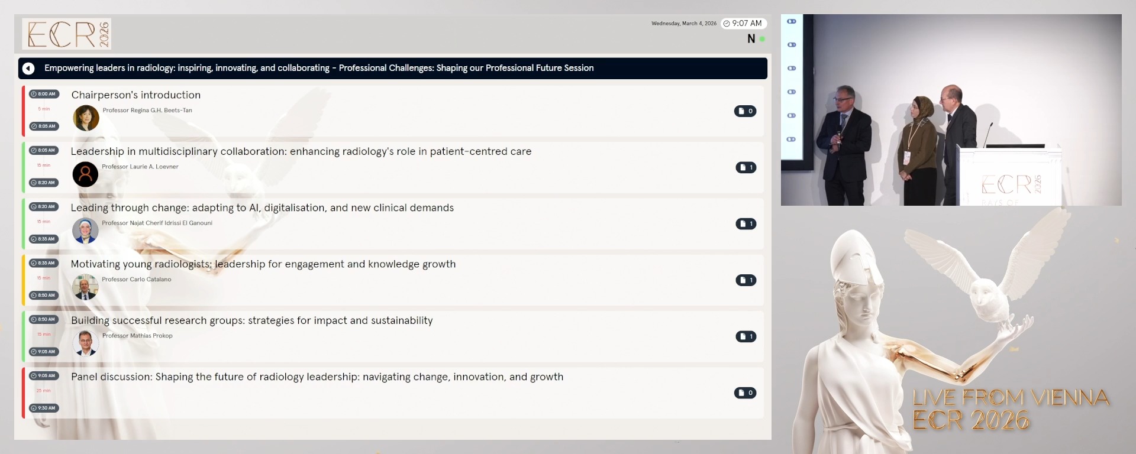
Task: Open documents for Chairperson's introduction talk
Action: pyautogui.click(x=745, y=111)
